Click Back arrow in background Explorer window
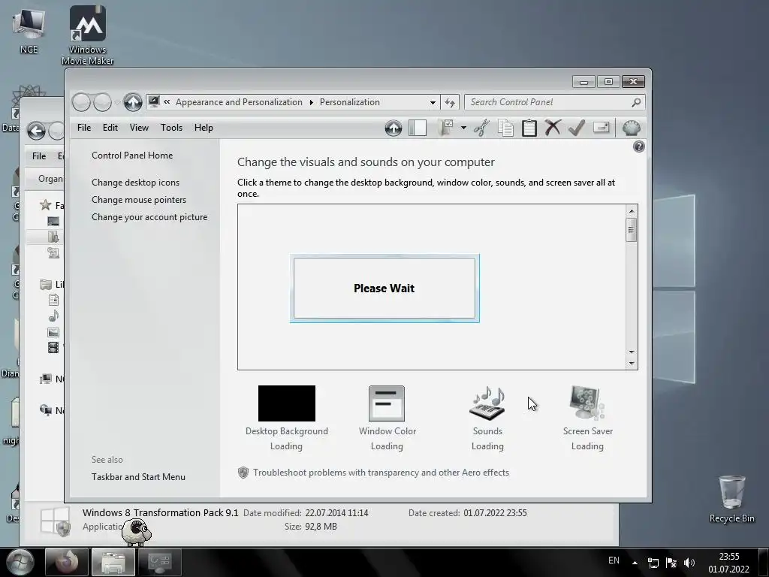The height and width of the screenshot is (577, 769). click(x=36, y=131)
